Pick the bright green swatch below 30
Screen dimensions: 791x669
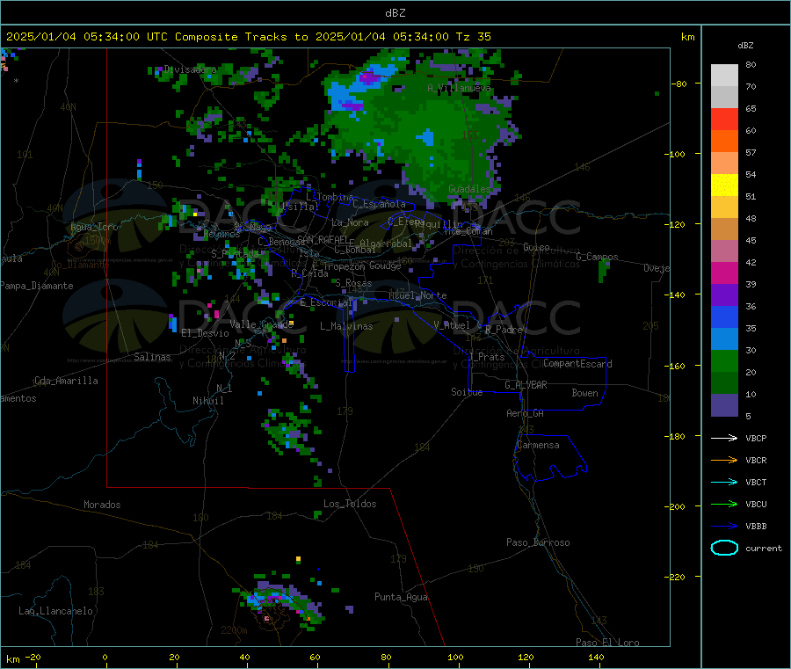click(724, 360)
